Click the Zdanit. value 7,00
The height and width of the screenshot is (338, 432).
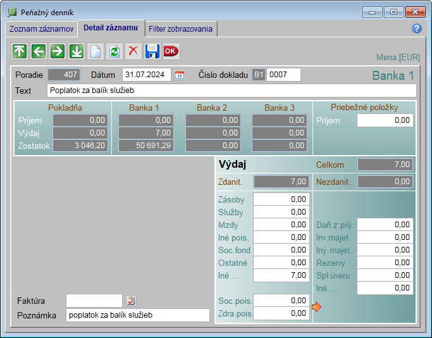point(281,182)
